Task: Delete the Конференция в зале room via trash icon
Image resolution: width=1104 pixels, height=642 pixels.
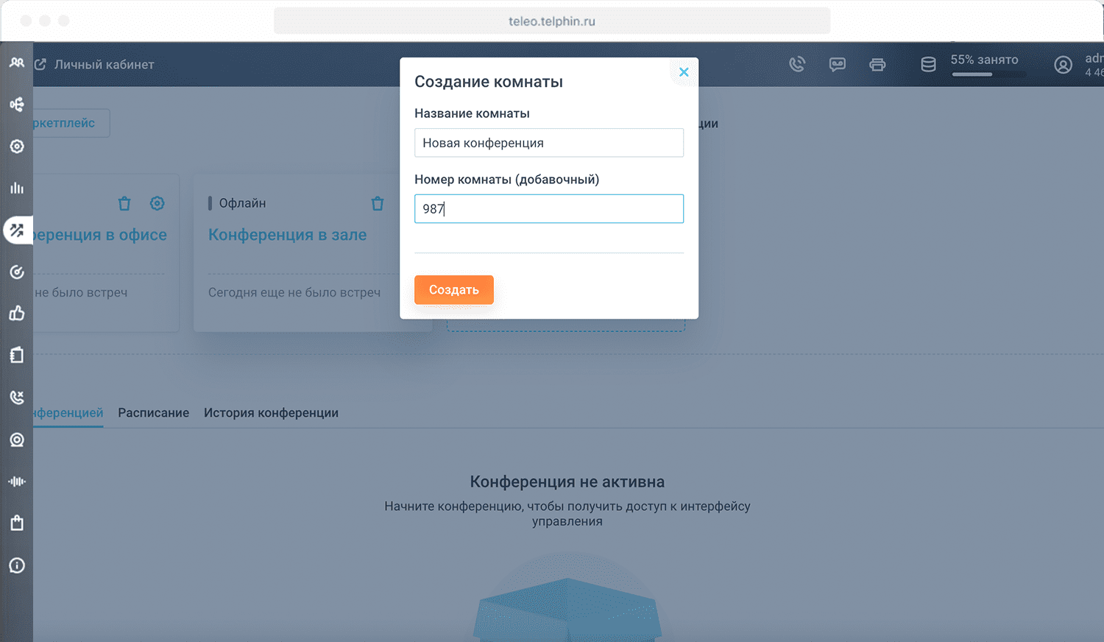Action: [x=378, y=203]
